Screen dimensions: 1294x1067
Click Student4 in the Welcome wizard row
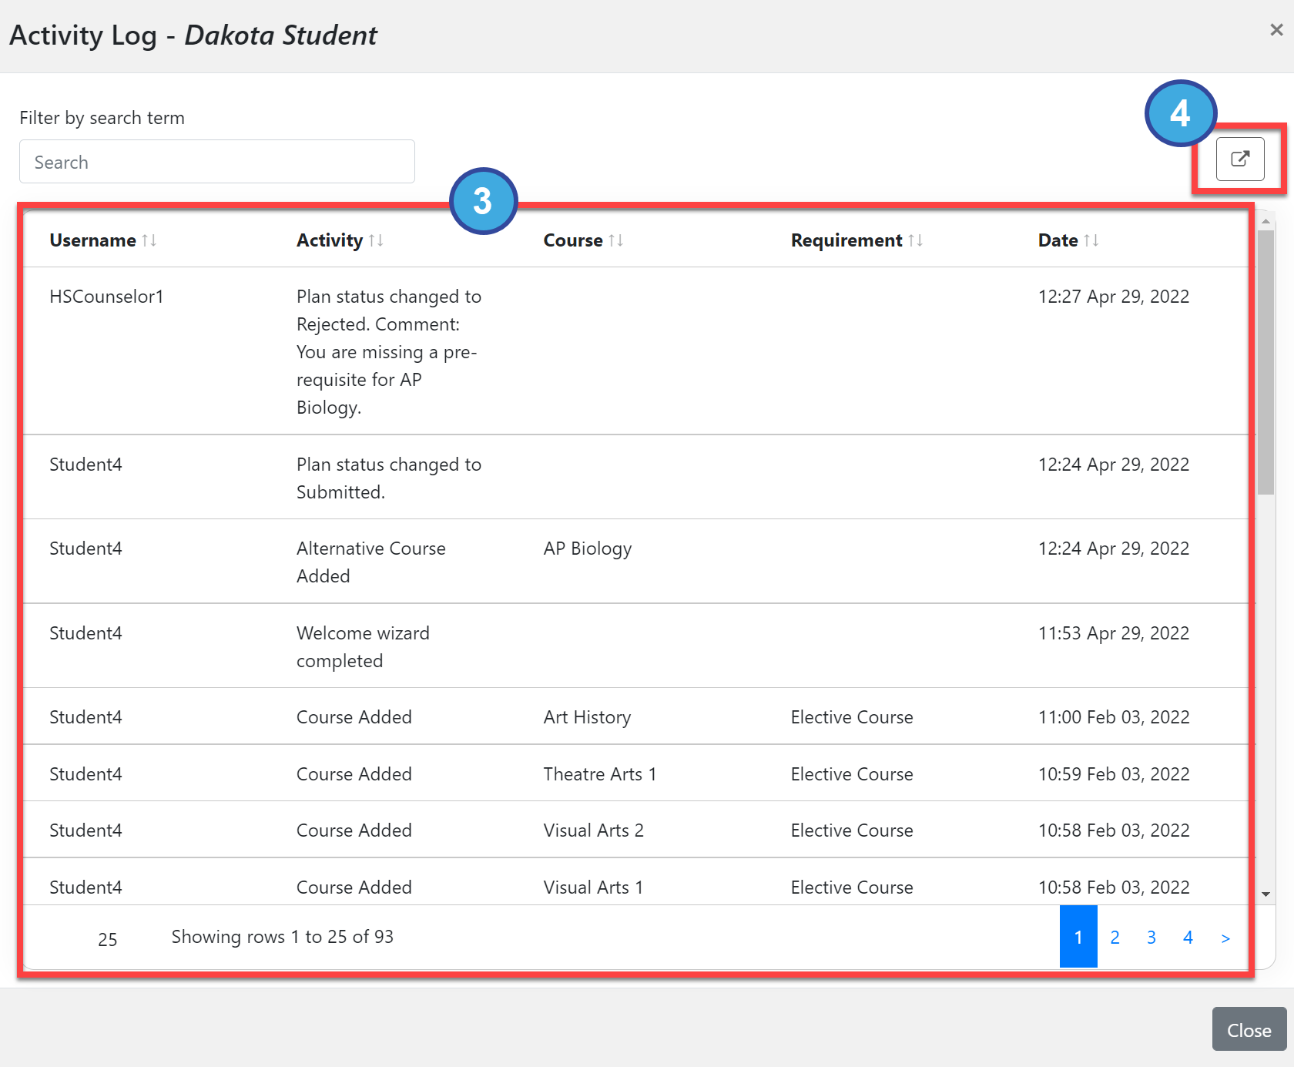pos(85,633)
